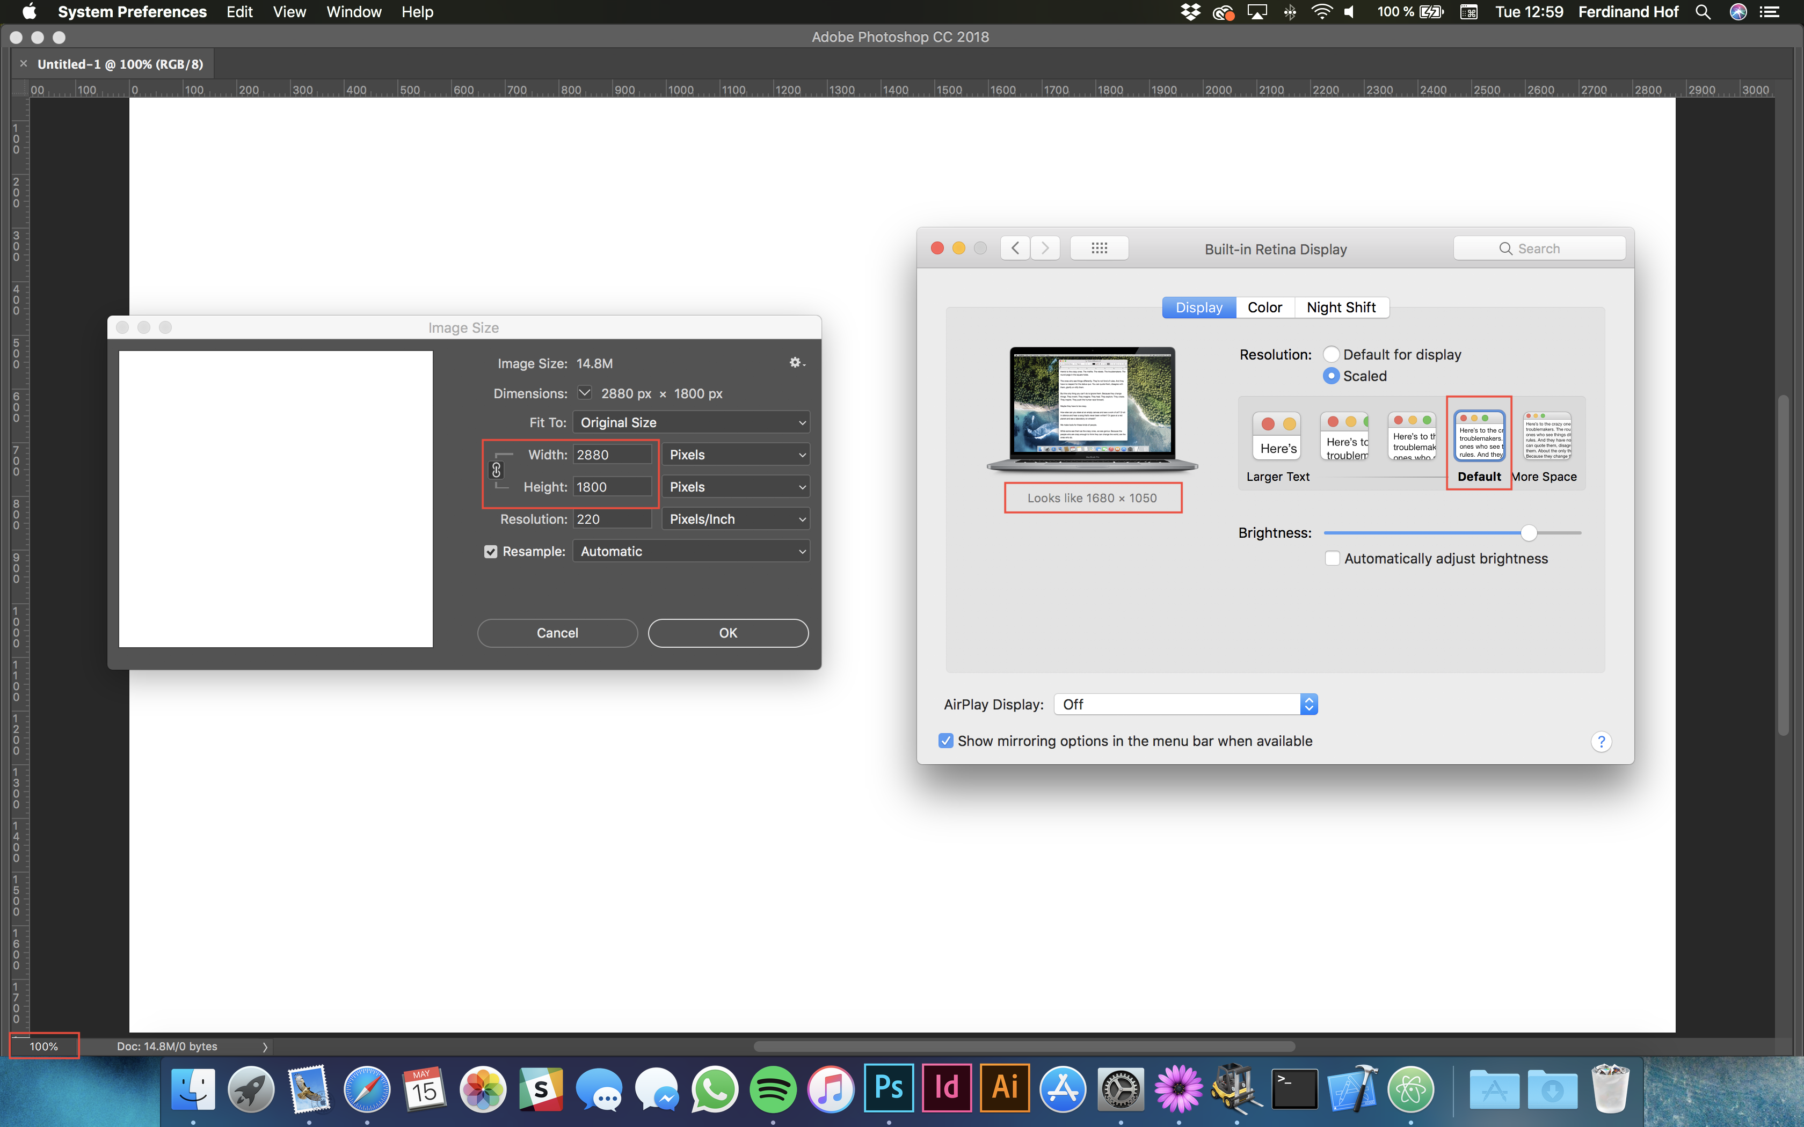Select the Scaled resolution radio button

(1331, 375)
